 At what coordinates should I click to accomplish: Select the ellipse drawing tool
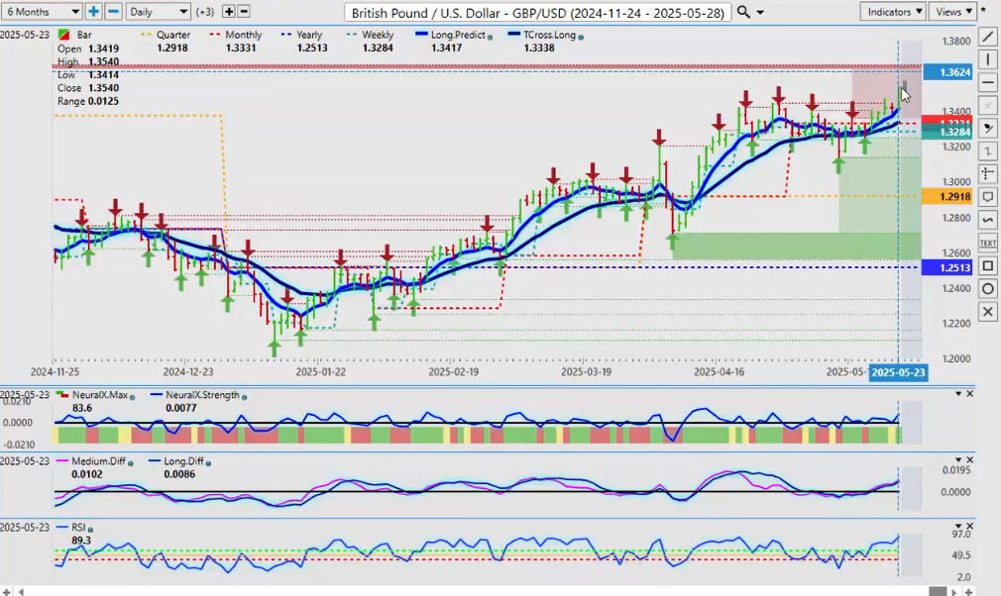pos(987,289)
